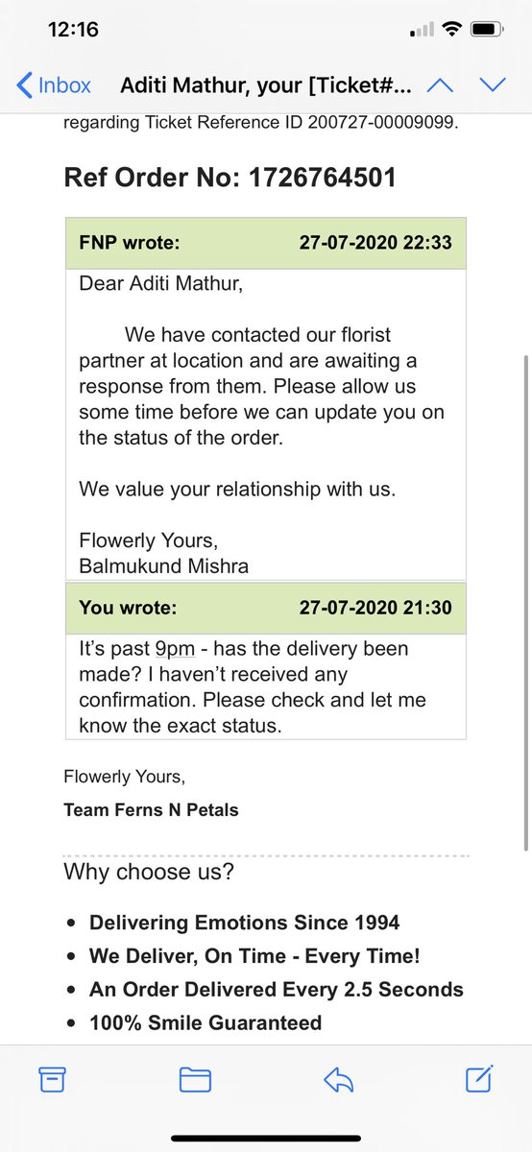Tap the FNP wrote header row

(x=266, y=243)
